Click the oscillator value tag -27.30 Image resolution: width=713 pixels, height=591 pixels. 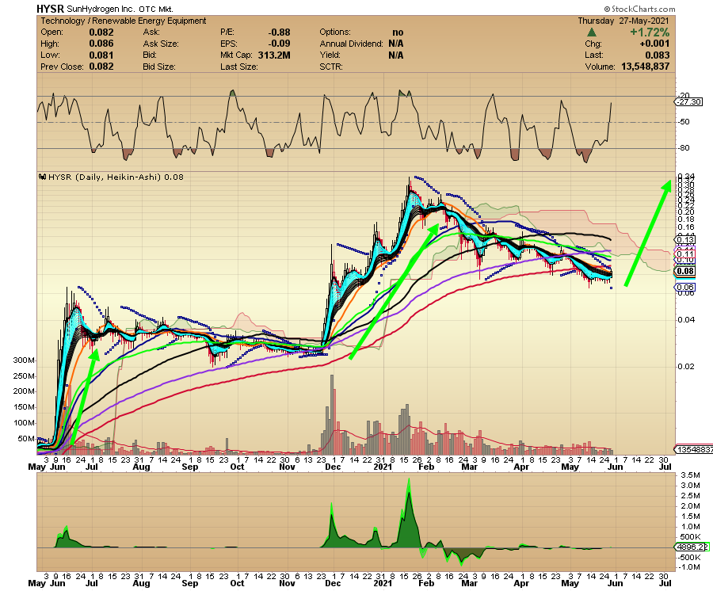pos(690,102)
